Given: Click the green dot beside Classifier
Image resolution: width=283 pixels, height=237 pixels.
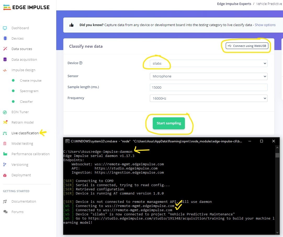Looking at the screenshot, I should point(13,101).
